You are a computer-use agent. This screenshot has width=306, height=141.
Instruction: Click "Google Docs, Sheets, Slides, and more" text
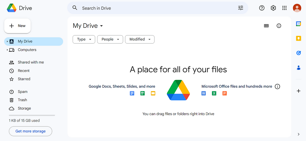(x=122, y=86)
